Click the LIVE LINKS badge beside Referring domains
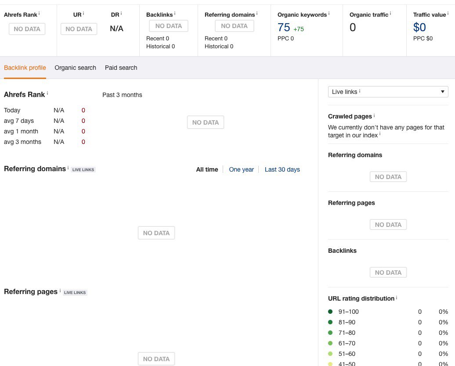Screen dimensions: 455x366 83,170
